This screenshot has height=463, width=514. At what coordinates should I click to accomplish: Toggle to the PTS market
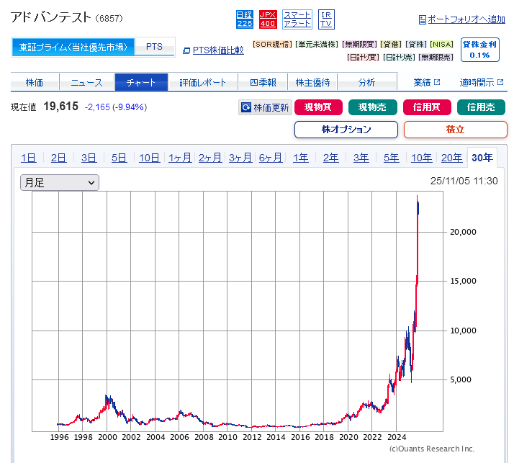click(x=155, y=48)
